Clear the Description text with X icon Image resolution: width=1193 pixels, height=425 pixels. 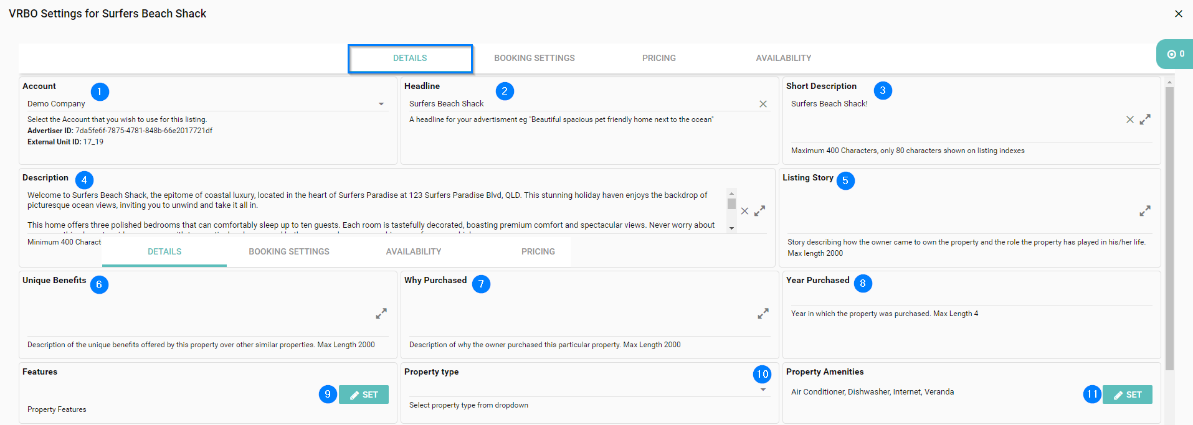(x=744, y=211)
